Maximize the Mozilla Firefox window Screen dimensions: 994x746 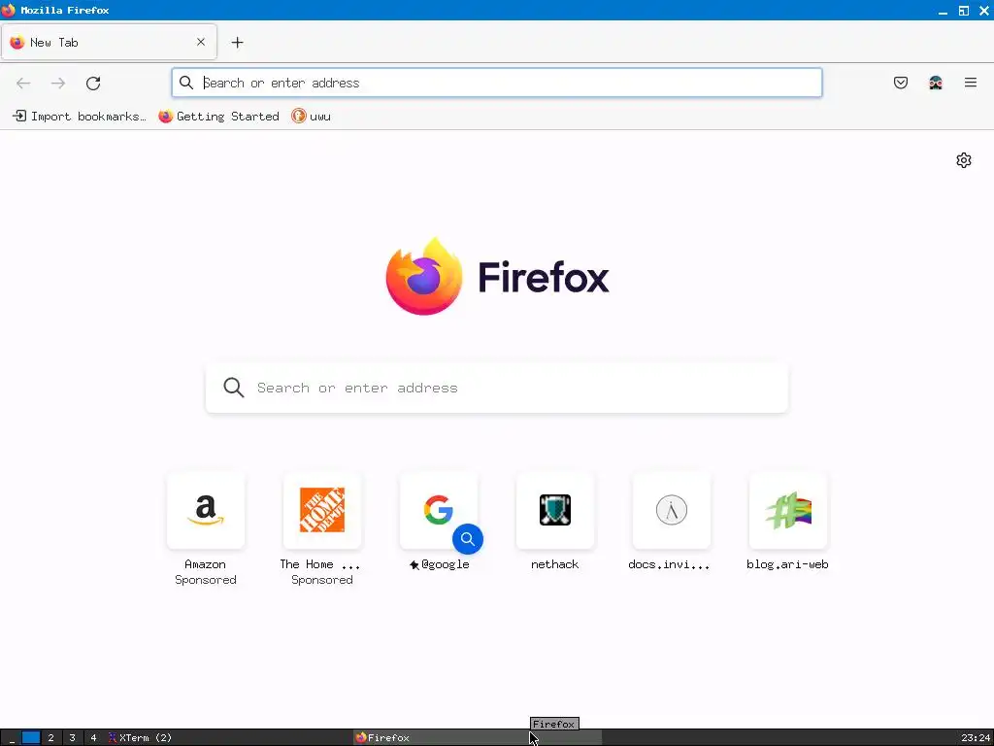[x=964, y=11]
